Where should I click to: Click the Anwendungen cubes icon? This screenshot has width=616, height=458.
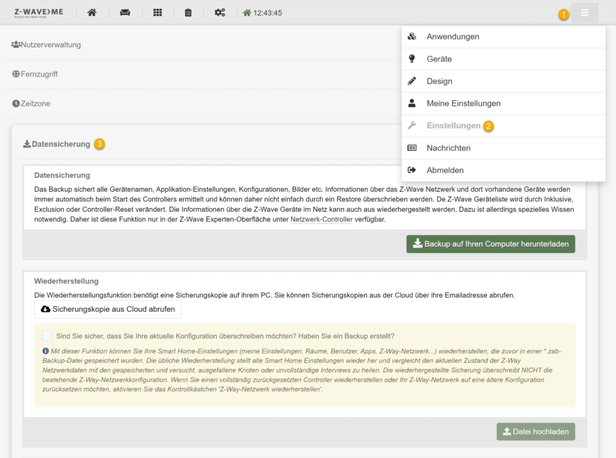[x=411, y=37]
